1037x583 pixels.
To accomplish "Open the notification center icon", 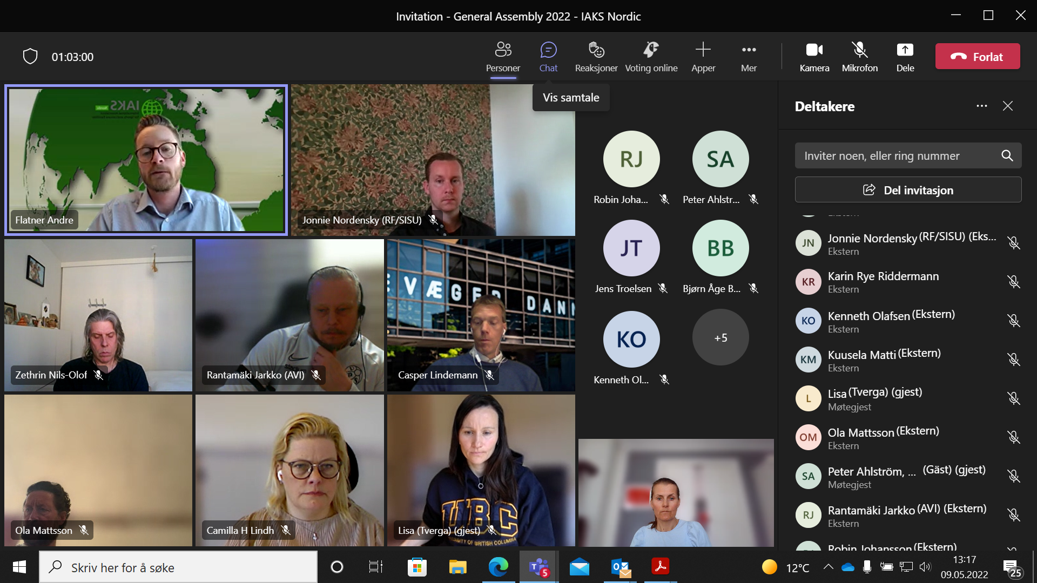I will coord(1012,568).
